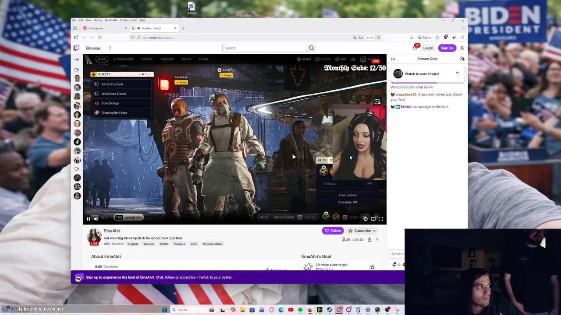The height and width of the screenshot is (315, 561).
Task: Click the list all tabs chevron in browser
Action: [x=463, y=28]
